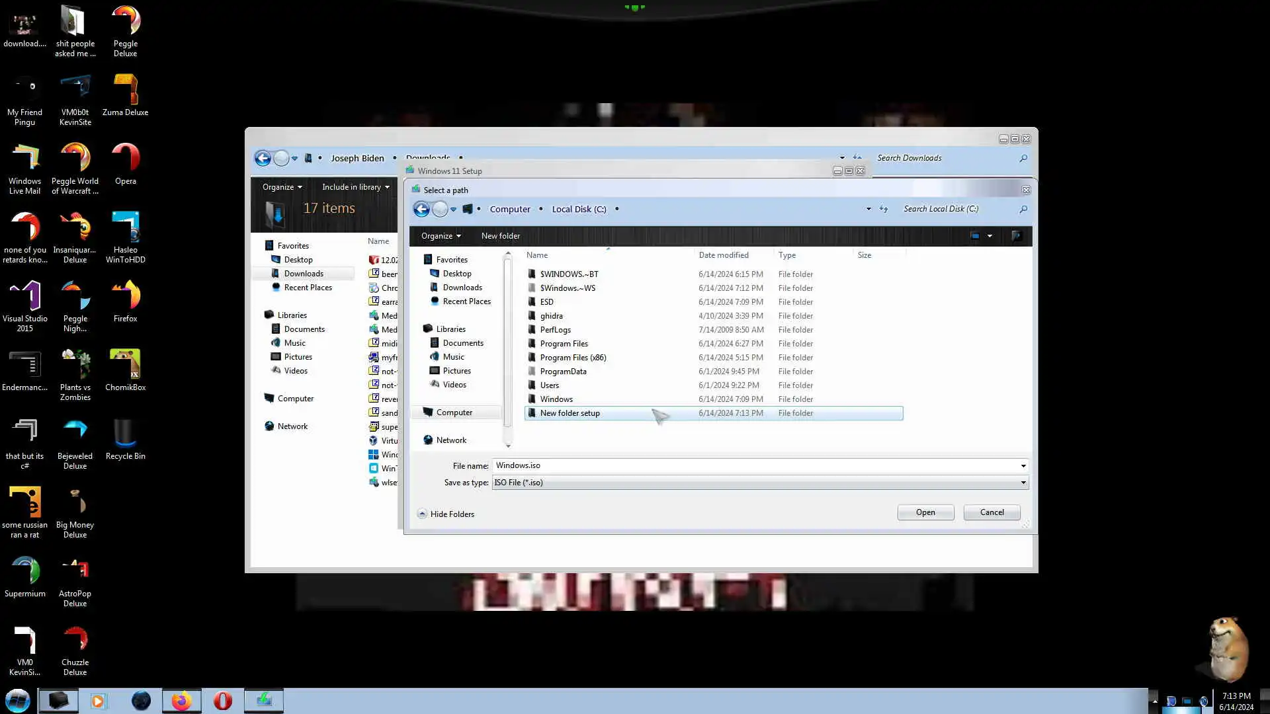Open the Opera icon on the taskbar
1270x714 pixels.
[x=223, y=701]
